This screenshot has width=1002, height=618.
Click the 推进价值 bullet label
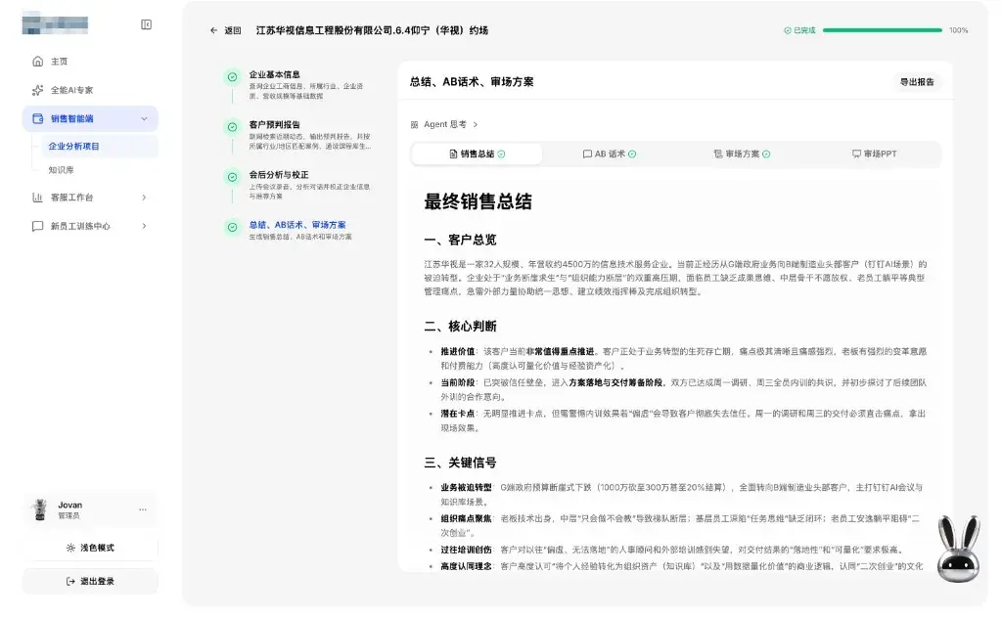pos(458,352)
